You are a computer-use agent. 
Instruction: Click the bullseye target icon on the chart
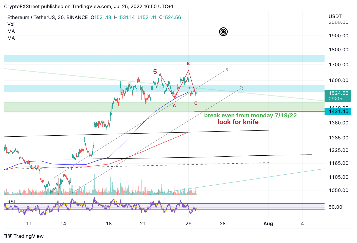point(223,32)
